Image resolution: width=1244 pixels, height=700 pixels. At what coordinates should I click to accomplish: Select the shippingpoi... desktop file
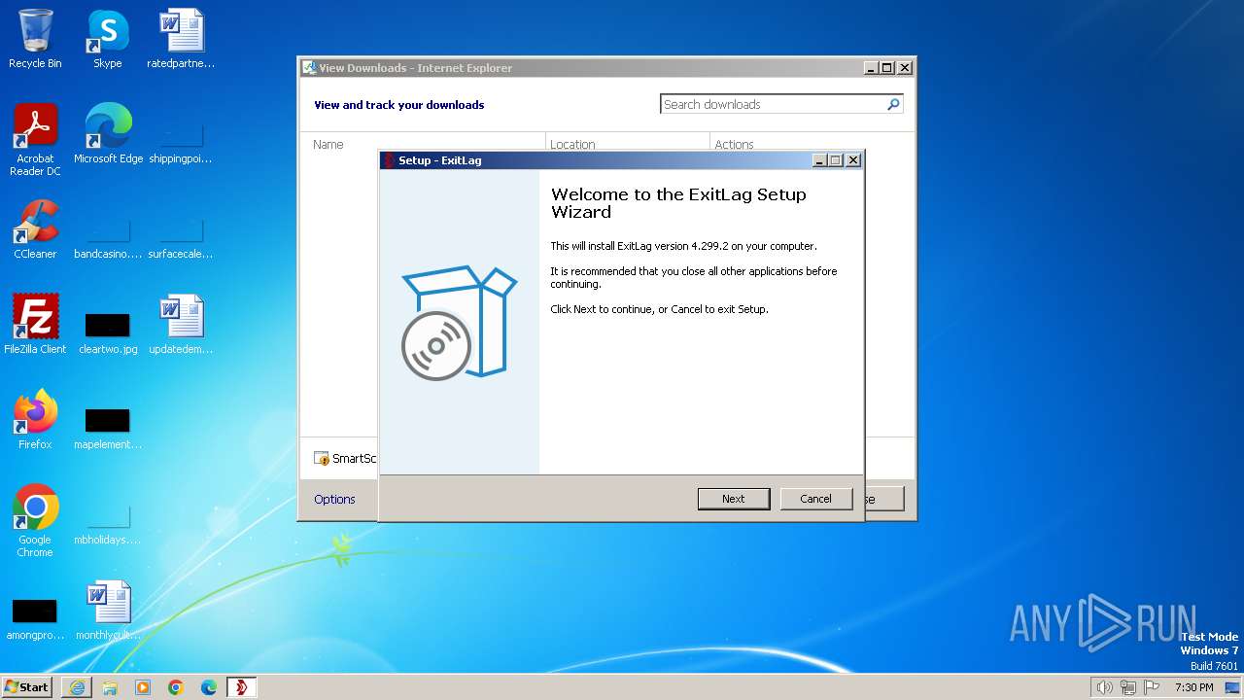[x=181, y=141]
